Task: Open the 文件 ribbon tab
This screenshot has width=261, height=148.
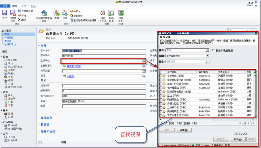Action: 5,6
